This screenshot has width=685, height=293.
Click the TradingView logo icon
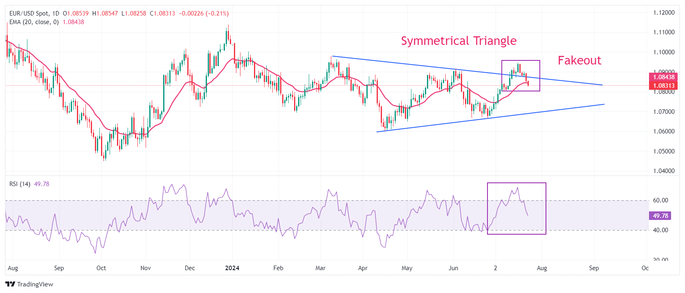pos(10,284)
